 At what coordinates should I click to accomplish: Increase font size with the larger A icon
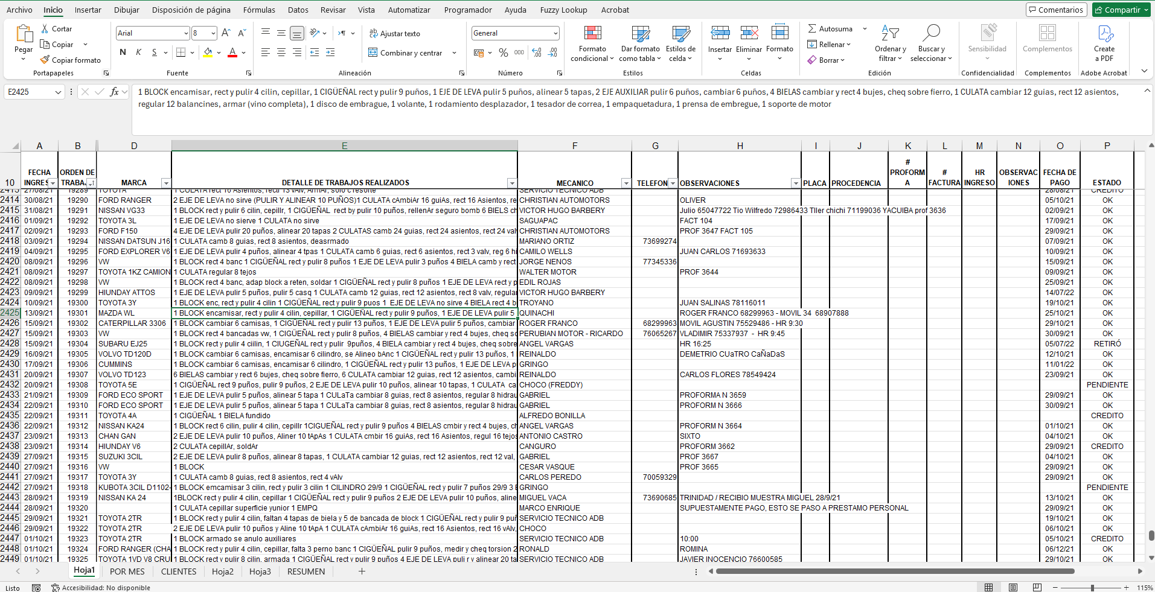click(x=226, y=33)
